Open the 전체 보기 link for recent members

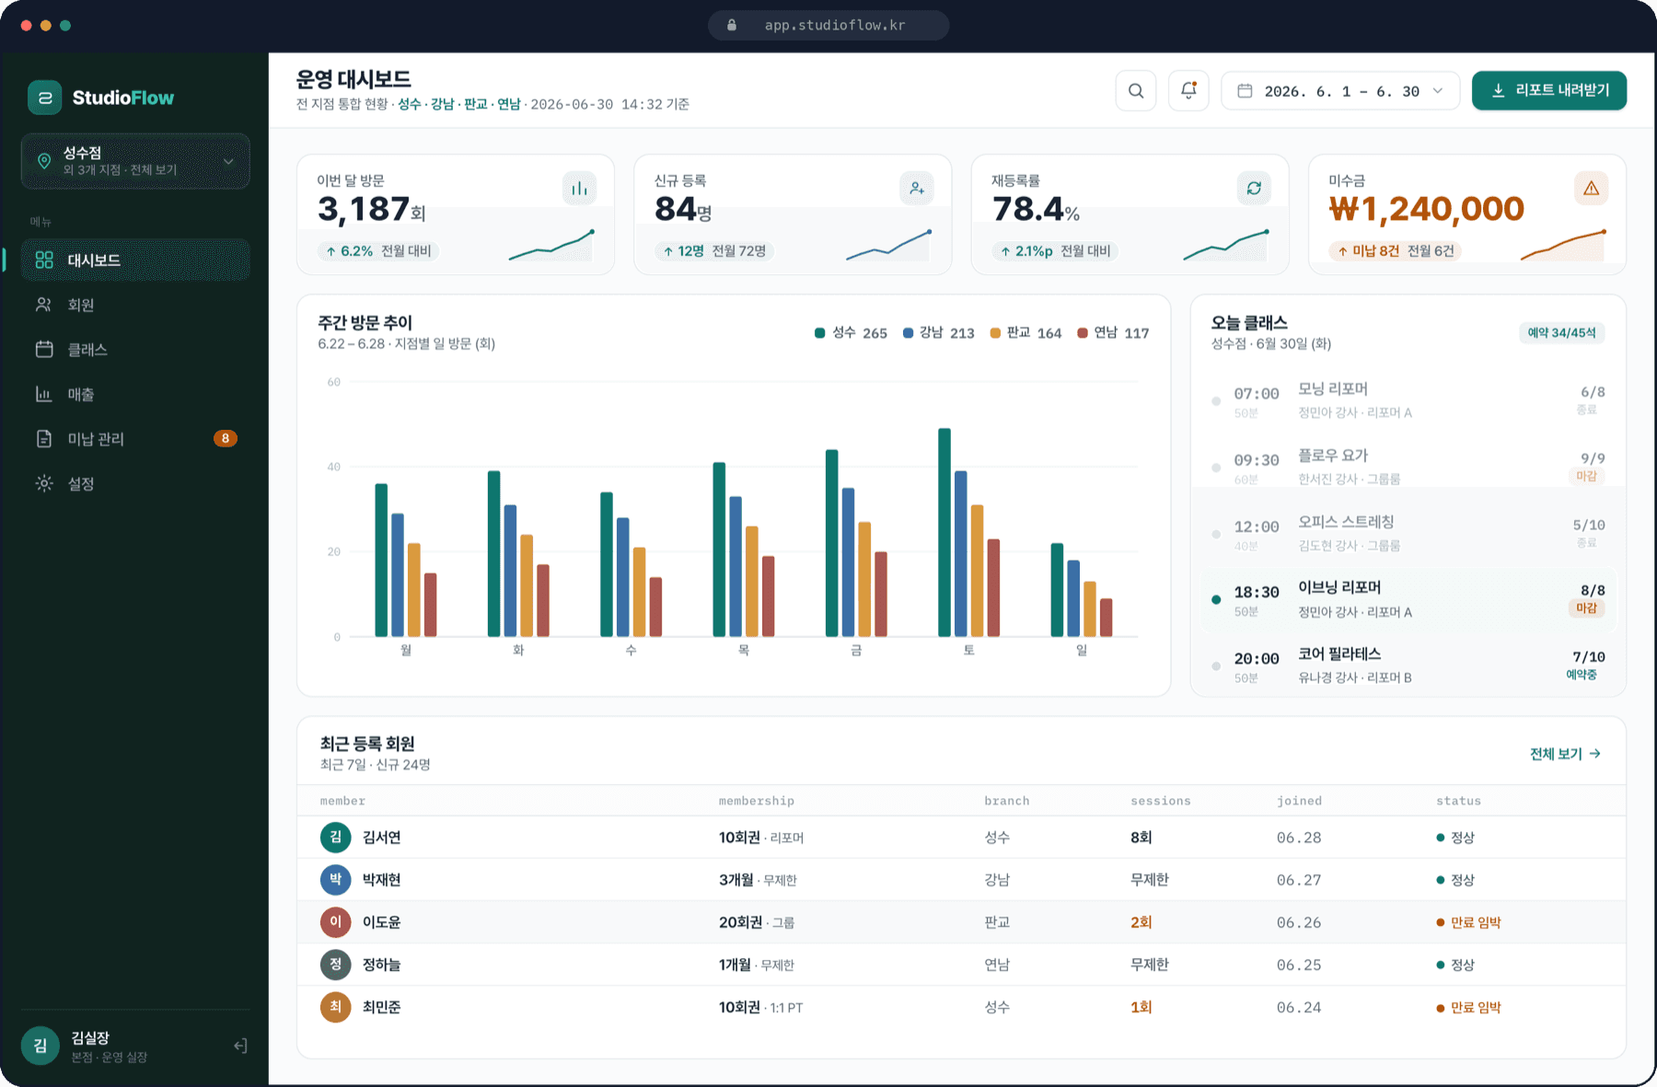(x=1565, y=754)
